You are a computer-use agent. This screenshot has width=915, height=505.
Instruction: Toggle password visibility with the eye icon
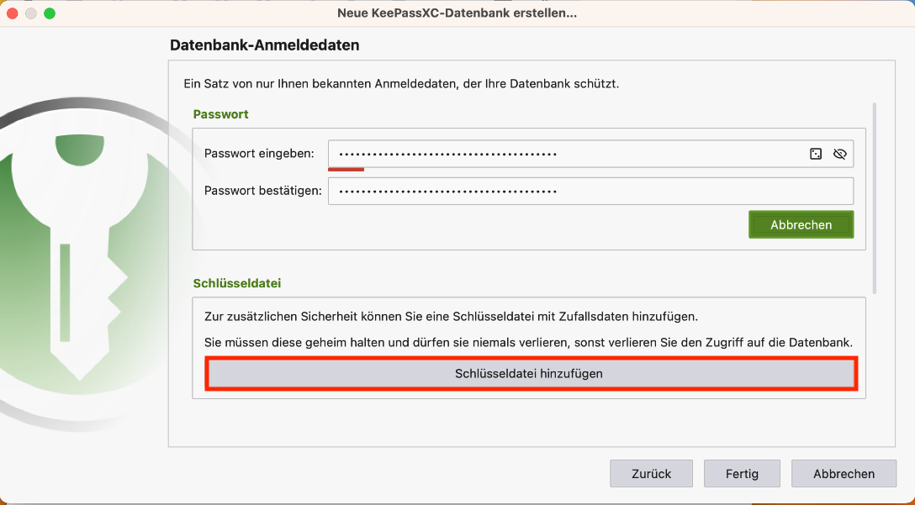838,154
